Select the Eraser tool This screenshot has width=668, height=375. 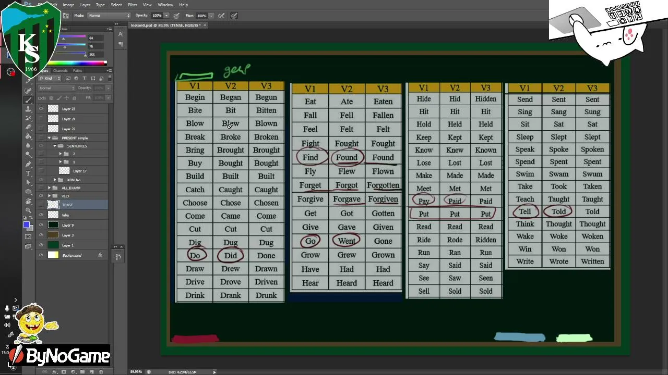tap(28, 127)
